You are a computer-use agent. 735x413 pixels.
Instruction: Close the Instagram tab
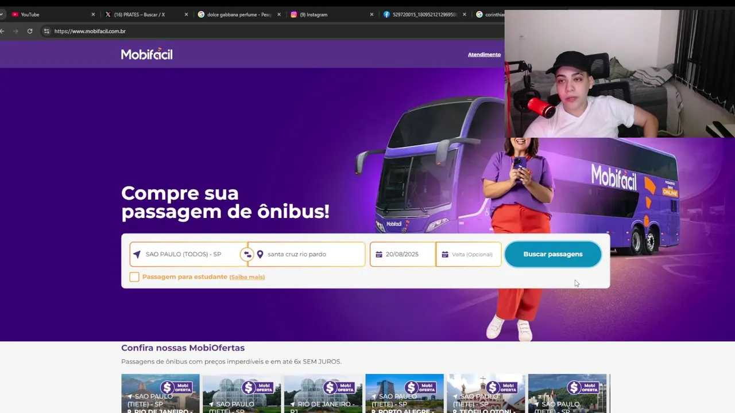372,14
